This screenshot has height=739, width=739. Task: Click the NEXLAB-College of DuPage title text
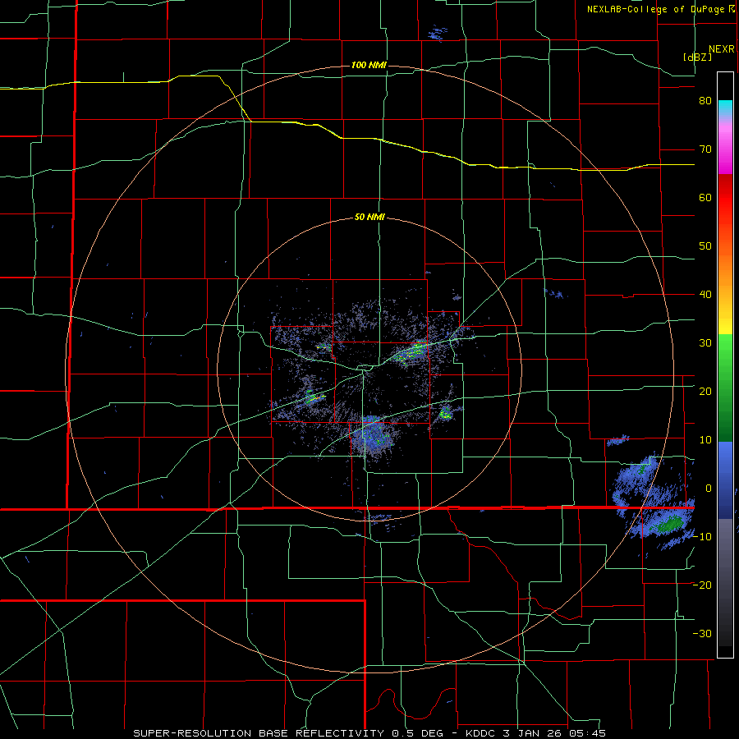(658, 9)
